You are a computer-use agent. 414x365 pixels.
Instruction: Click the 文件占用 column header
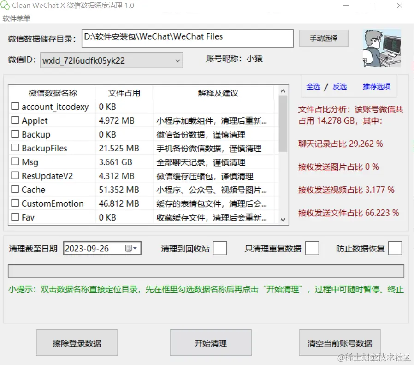(x=124, y=93)
